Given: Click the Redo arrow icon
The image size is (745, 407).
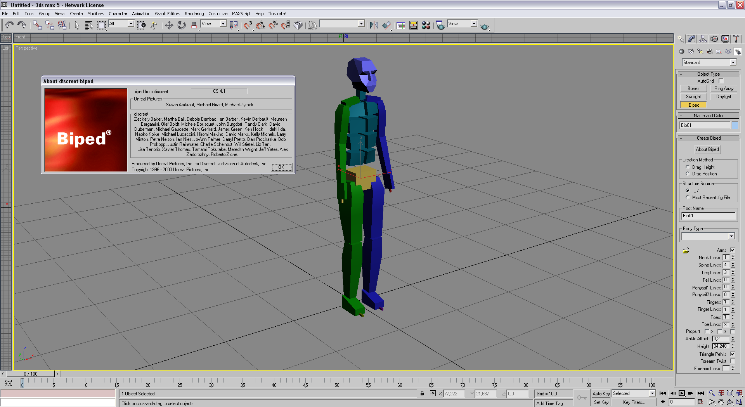Looking at the screenshot, I should 22,25.
